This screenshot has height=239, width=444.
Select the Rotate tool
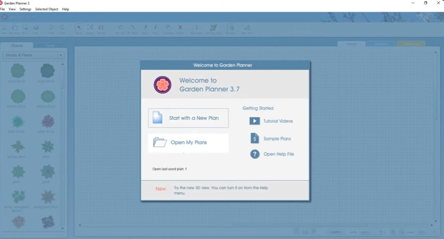101,29
